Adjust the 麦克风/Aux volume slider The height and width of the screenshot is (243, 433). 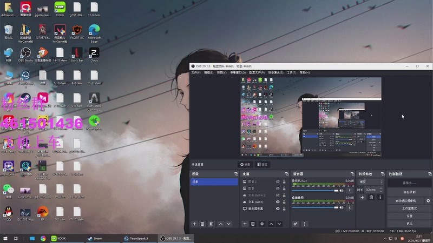(x=315, y=191)
